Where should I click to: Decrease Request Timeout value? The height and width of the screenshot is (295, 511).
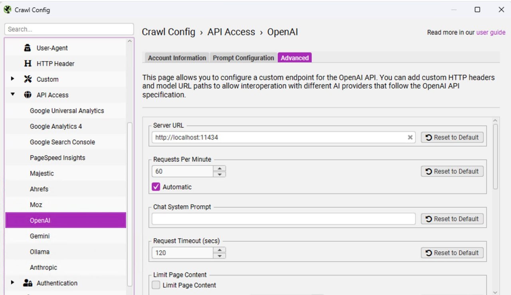coord(220,256)
